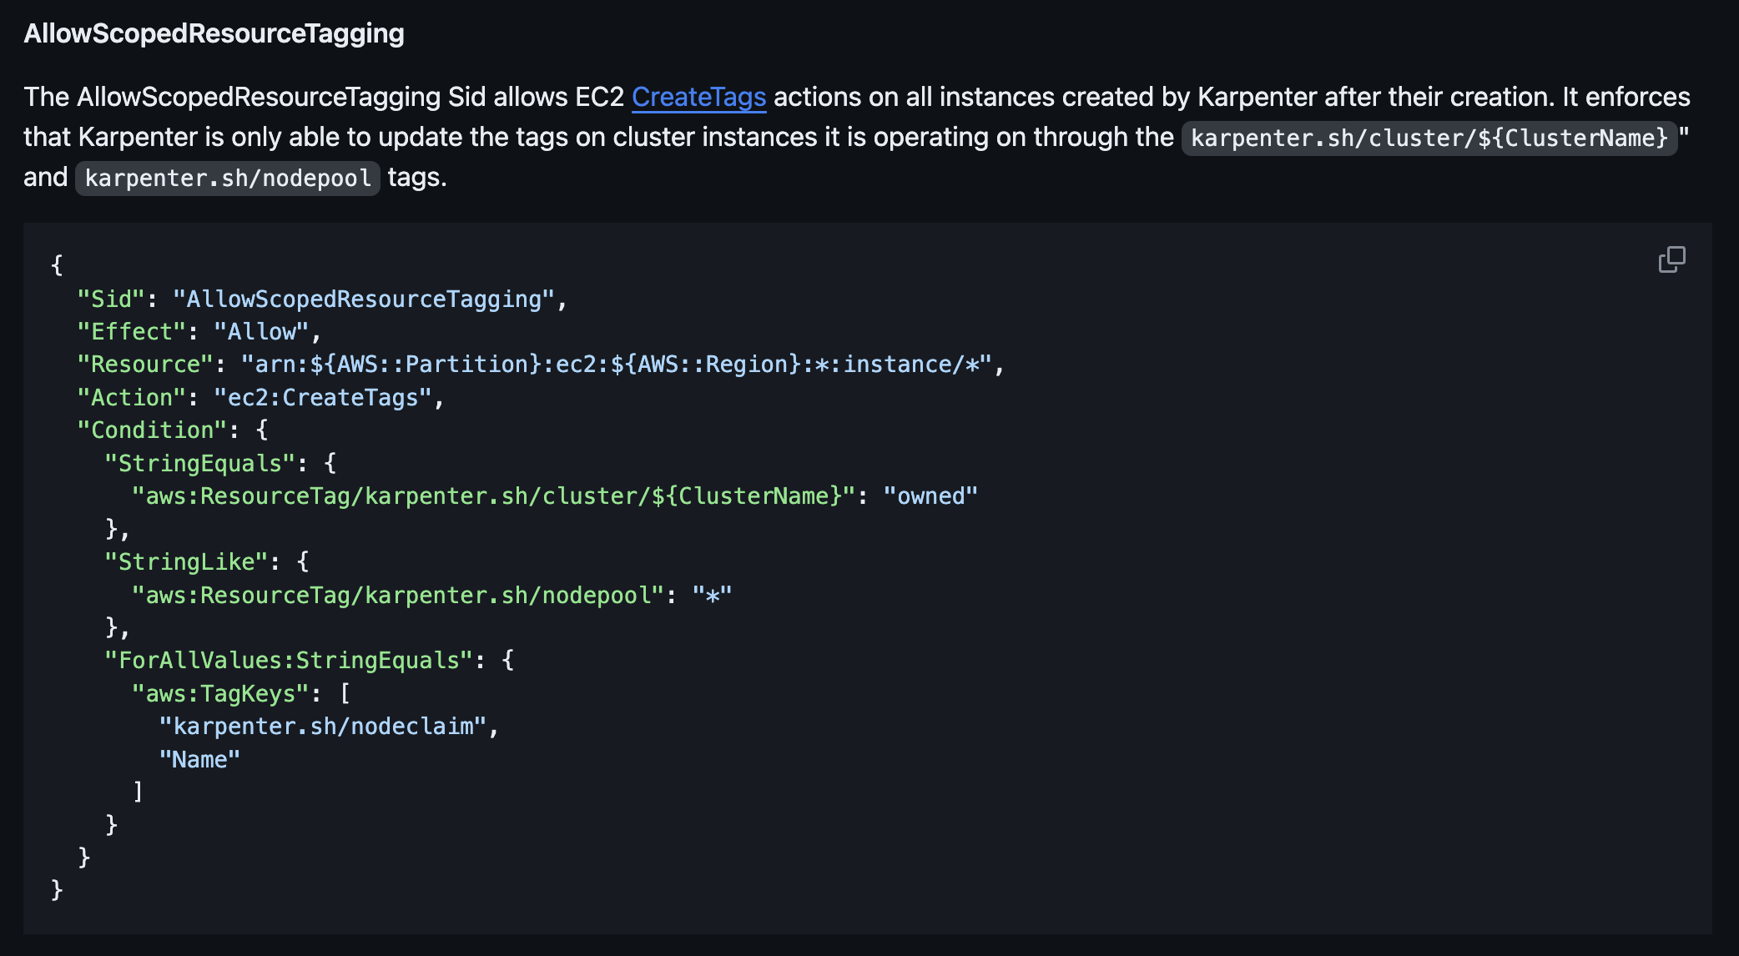Image resolution: width=1739 pixels, height=956 pixels.
Task: Click the aws:ResourceTag/karpenter.sh/nodepool key
Action: point(398,596)
